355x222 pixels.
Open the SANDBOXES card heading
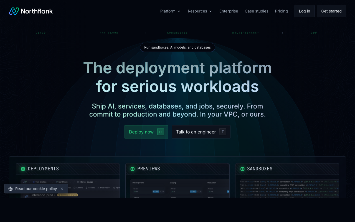[x=260, y=169]
